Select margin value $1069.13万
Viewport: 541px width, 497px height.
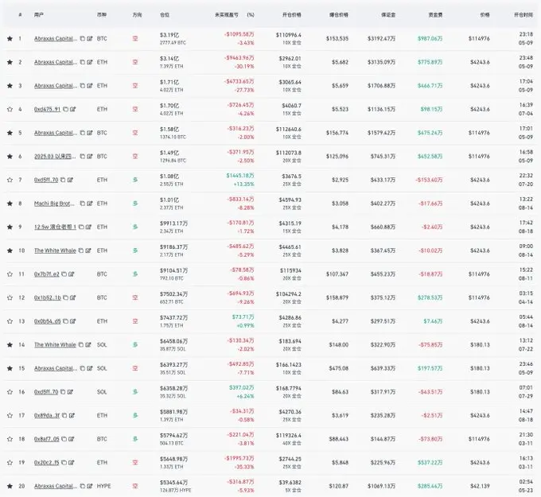tap(381, 486)
